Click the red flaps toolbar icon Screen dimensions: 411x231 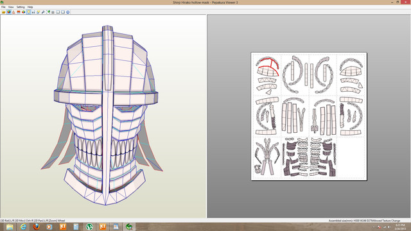pos(19,12)
